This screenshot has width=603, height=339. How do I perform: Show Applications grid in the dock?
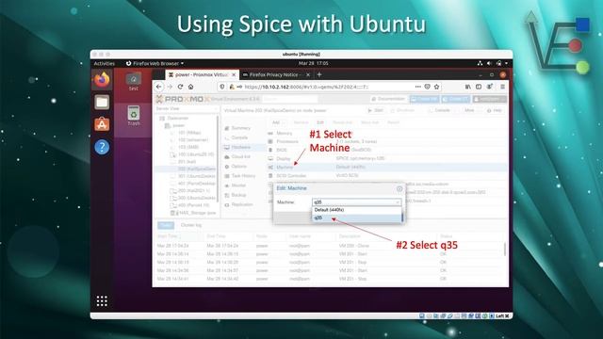pyautogui.click(x=102, y=301)
